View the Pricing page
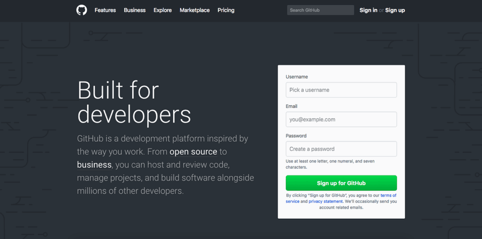 (x=226, y=10)
